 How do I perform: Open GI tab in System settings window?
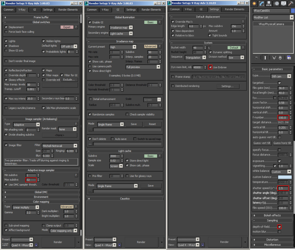click(x=201, y=9)
